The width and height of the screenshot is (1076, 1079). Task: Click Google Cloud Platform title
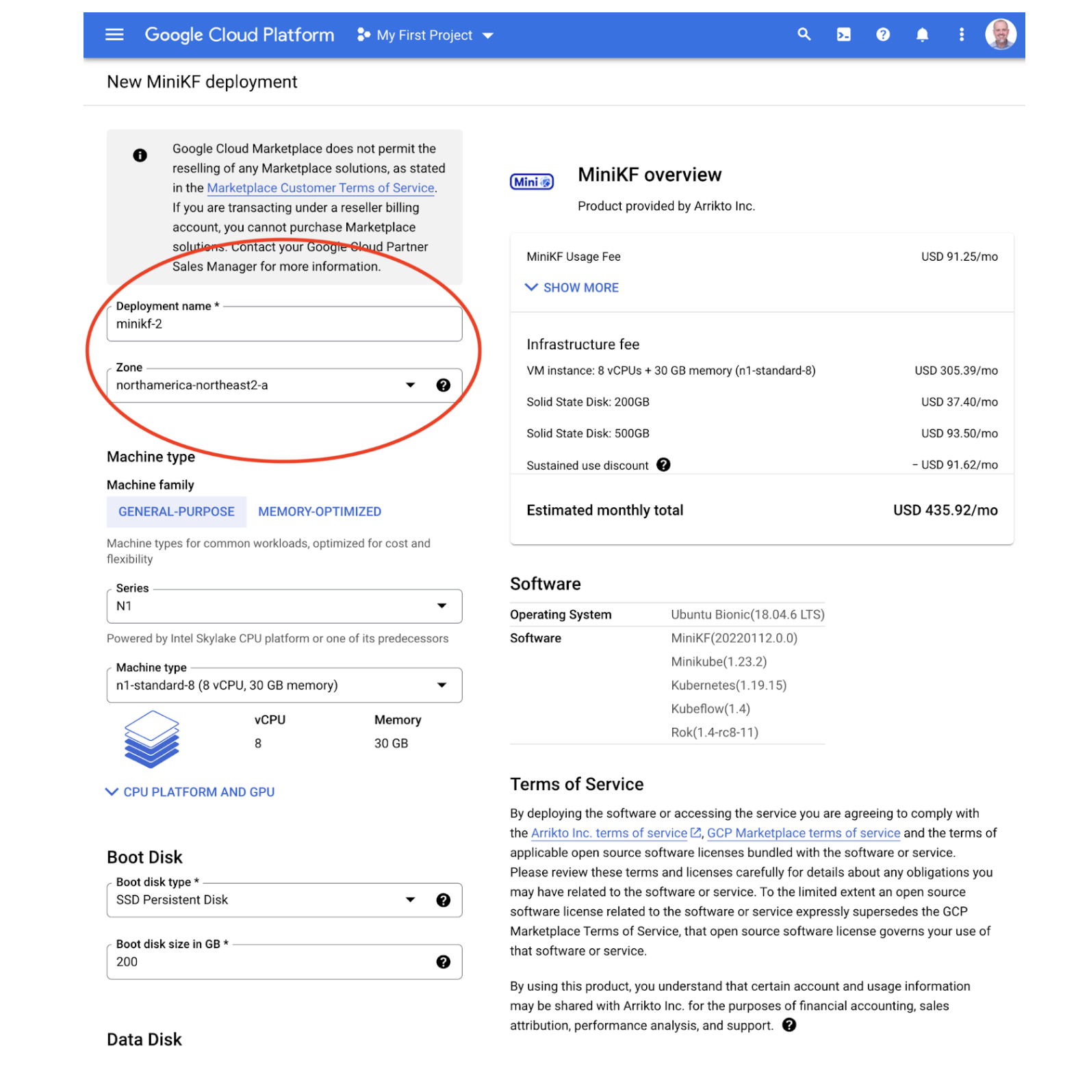[x=240, y=35]
